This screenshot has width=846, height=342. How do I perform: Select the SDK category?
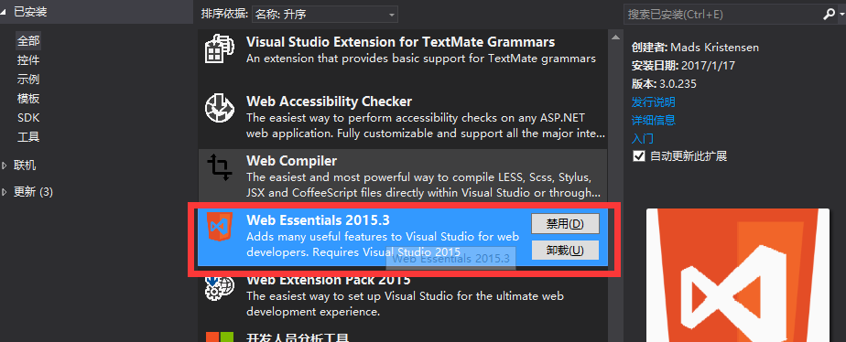pos(28,117)
